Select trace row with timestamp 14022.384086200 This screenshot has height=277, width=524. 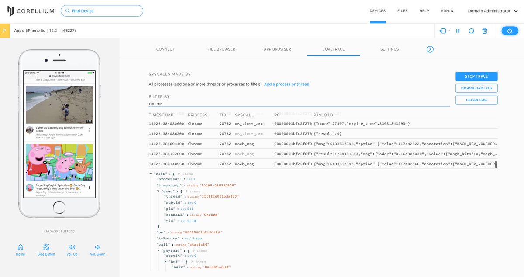pyautogui.click(x=323, y=134)
